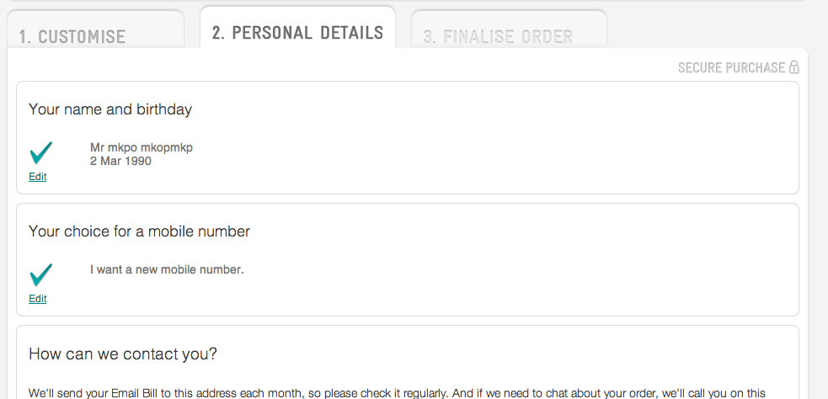Click the teal checkmark under name and birthday
Viewport: 828px width, 399px height.
click(40, 153)
